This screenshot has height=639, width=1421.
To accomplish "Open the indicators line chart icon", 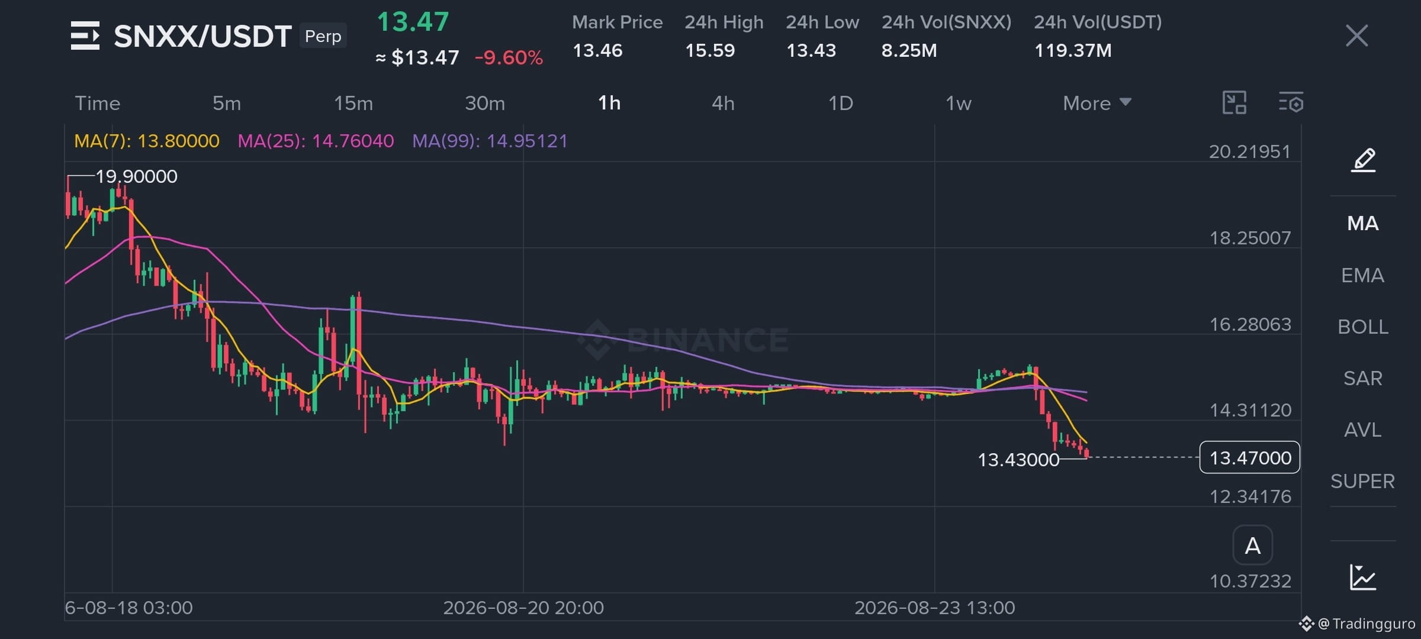I will [x=1363, y=577].
